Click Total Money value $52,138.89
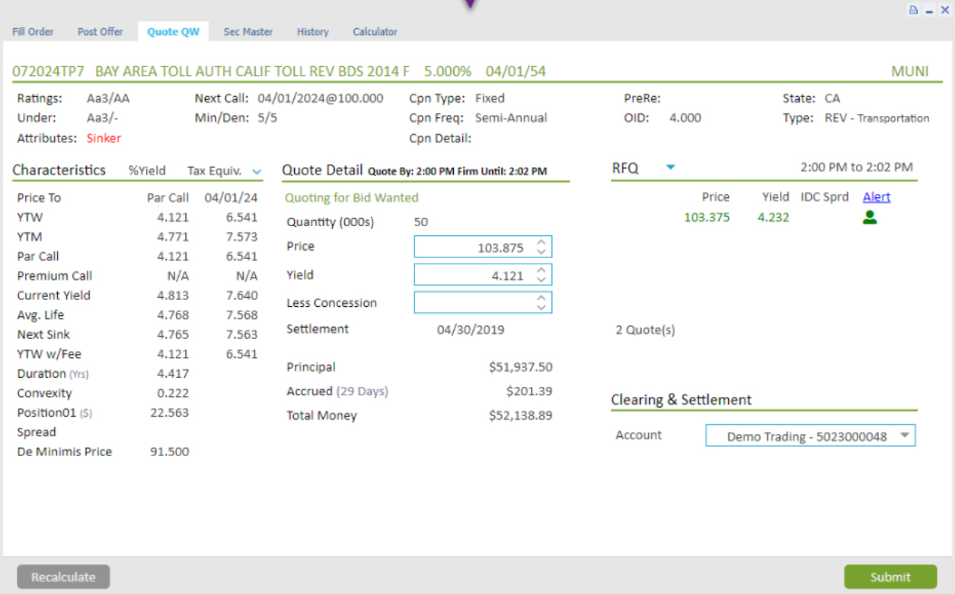This screenshot has width=955, height=594. coord(520,416)
